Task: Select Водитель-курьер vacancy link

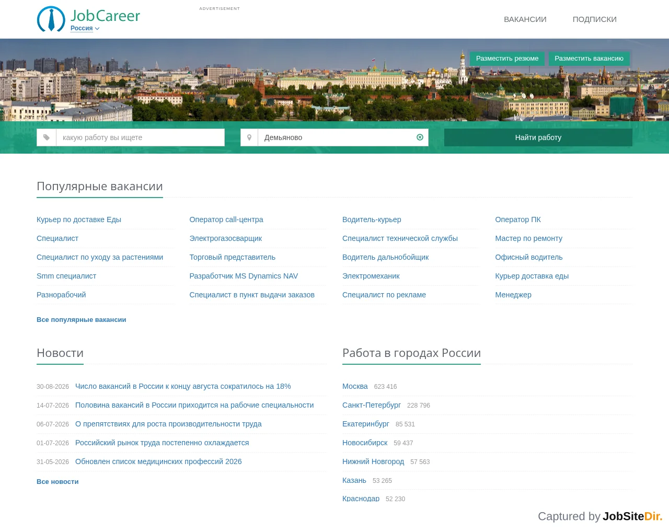Action: click(372, 219)
